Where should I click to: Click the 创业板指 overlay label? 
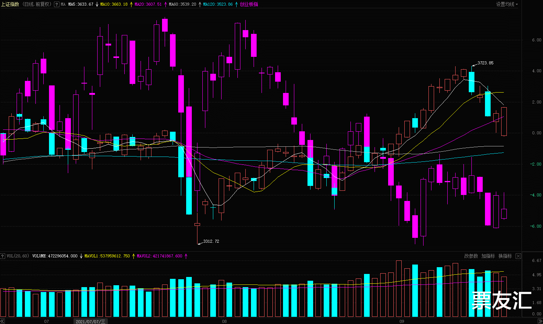click(249, 5)
